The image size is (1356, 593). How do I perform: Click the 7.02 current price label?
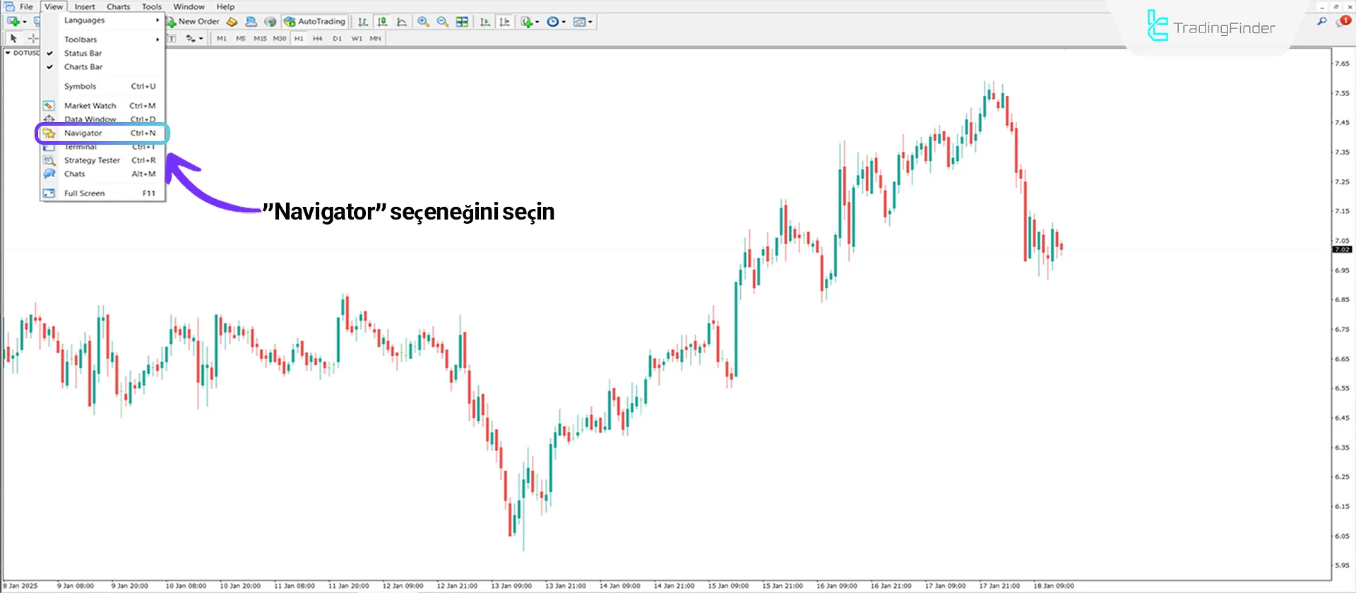[1342, 249]
